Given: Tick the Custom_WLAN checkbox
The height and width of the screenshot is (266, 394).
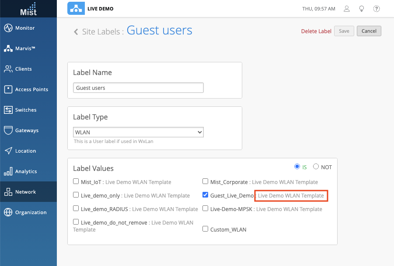Looking at the screenshot, I should pos(206,229).
